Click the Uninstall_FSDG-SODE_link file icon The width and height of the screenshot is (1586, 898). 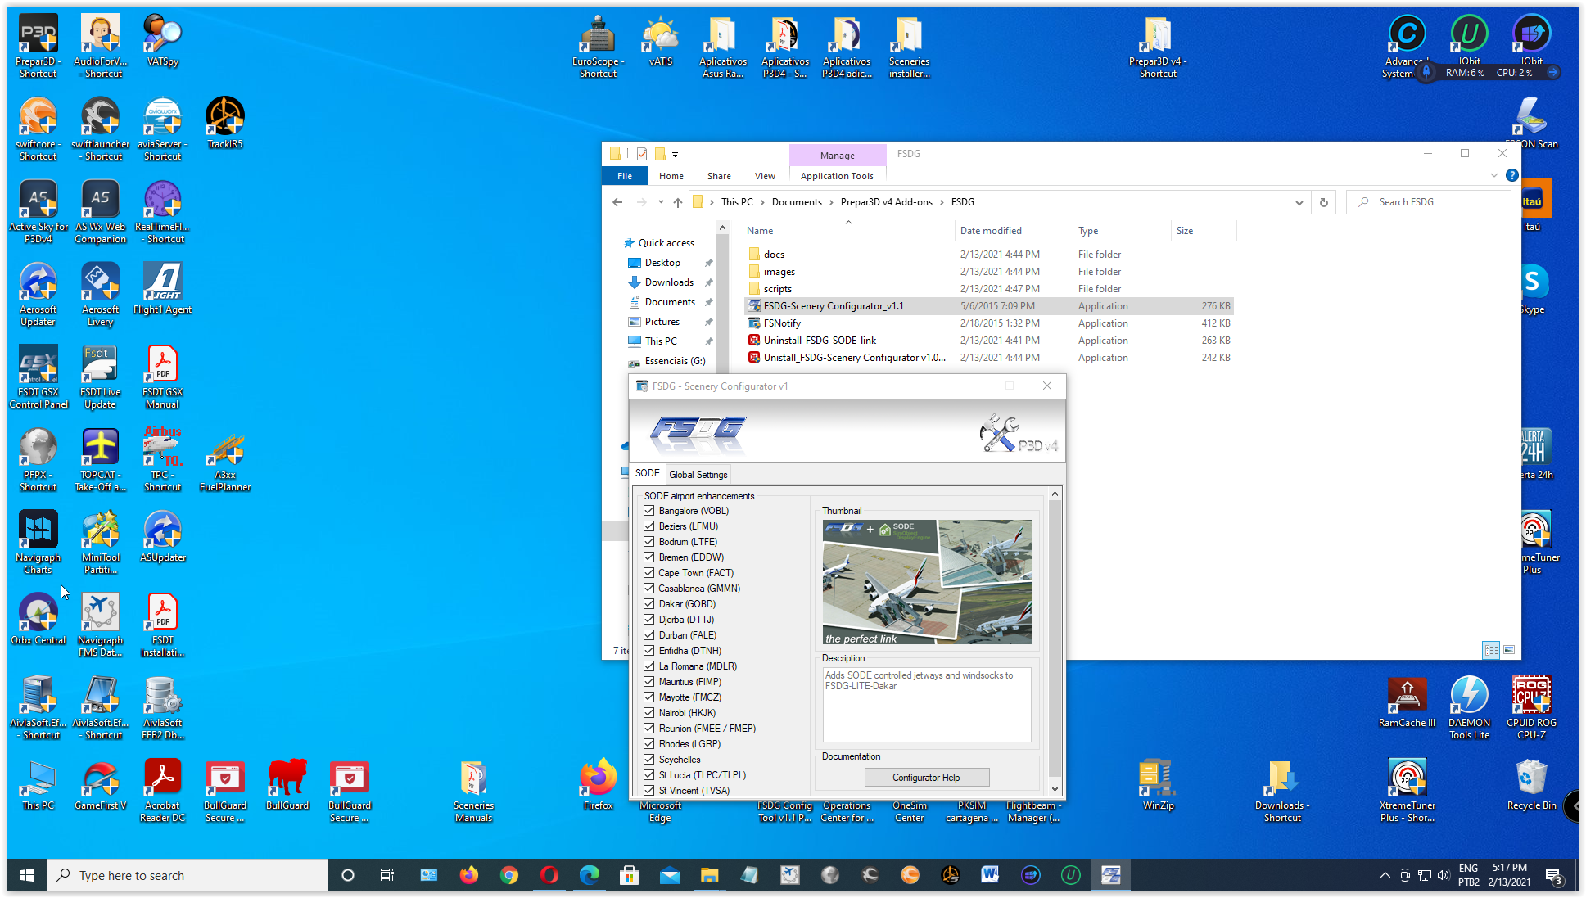tap(754, 341)
